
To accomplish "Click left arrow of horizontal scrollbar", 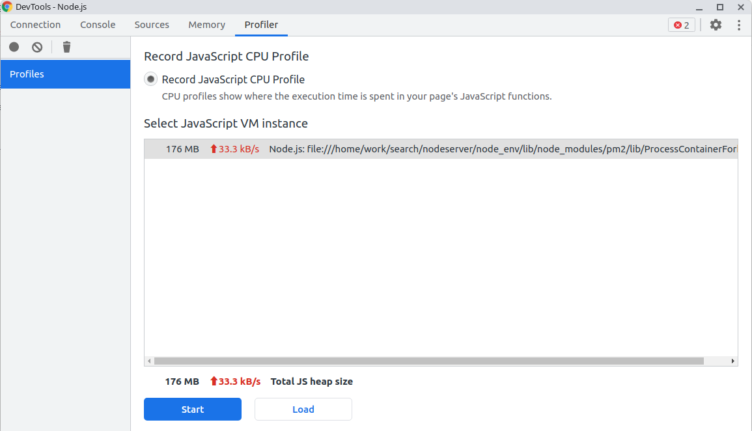I will 149,361.
